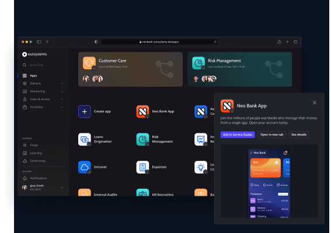Click the Apps grid icon in sidebar
This screenshot has width=331, height=233.
coord(25,76)
